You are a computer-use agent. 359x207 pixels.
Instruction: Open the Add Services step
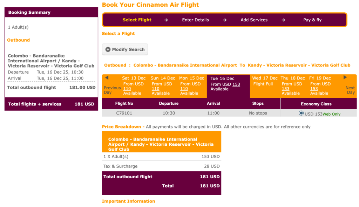(x=254, y=20)
